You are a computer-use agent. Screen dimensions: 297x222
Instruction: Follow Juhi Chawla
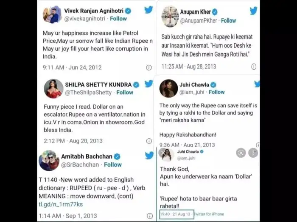(216, 92)
